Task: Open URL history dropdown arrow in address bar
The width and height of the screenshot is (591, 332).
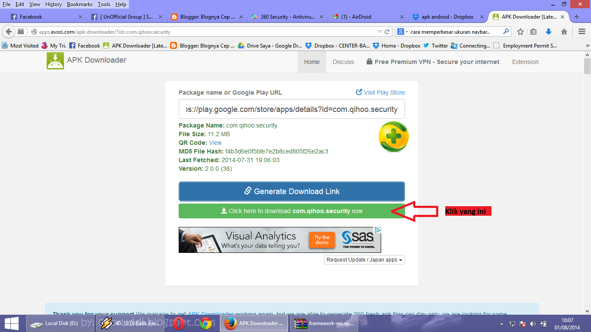Action: 379,32
